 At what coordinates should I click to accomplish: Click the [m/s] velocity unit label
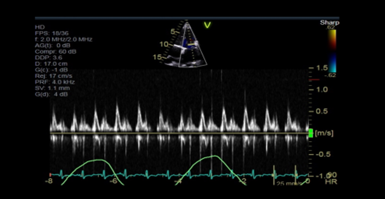click(x=324, y=133)
